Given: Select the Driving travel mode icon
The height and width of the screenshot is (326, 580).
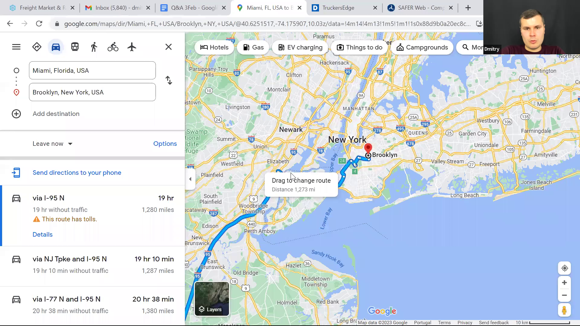Looking at the screenshot, I should pos(56,47).
